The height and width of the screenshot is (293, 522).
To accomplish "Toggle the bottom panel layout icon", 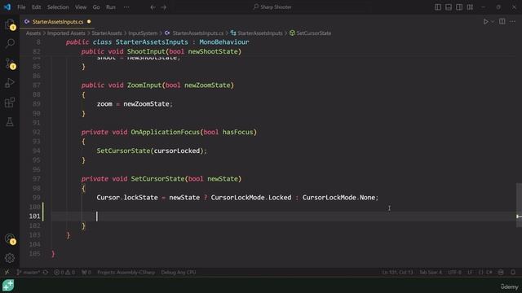I will [449, 7].
